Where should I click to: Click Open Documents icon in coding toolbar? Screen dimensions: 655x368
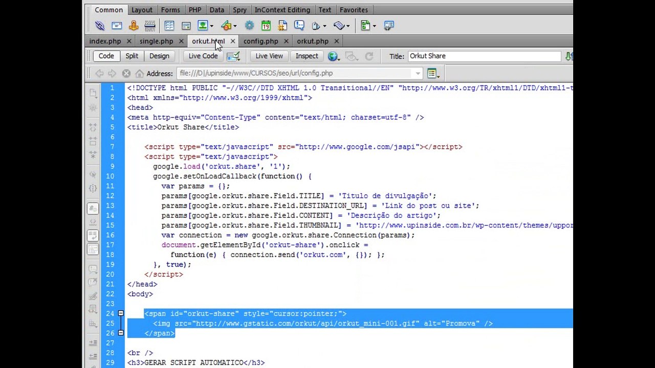coord(93,93)
